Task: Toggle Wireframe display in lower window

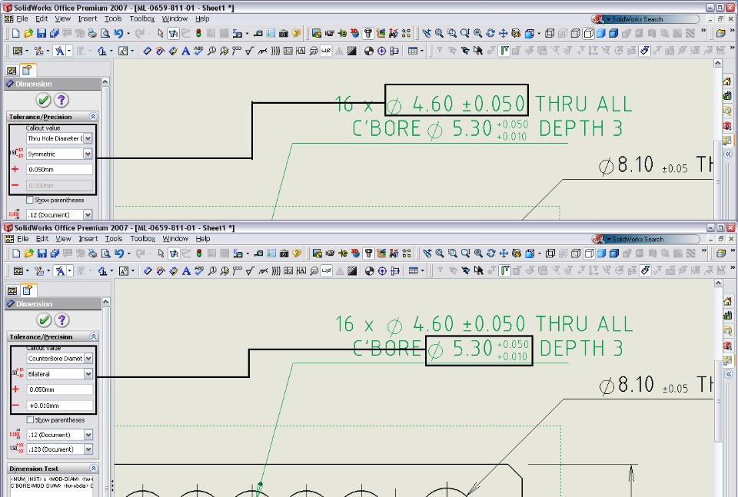Action: coord(550,253)
